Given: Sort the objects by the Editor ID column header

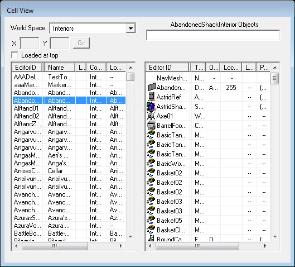Looking at the screenshot, I should click(x=167, y=68).
